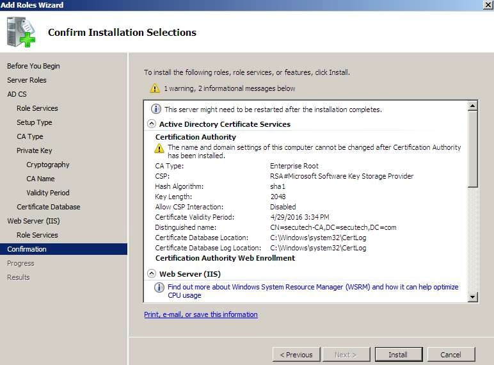Select the Private Key step
Image resolution: width=494 pixels, height=365 pixels.
[x=35, y=150]
